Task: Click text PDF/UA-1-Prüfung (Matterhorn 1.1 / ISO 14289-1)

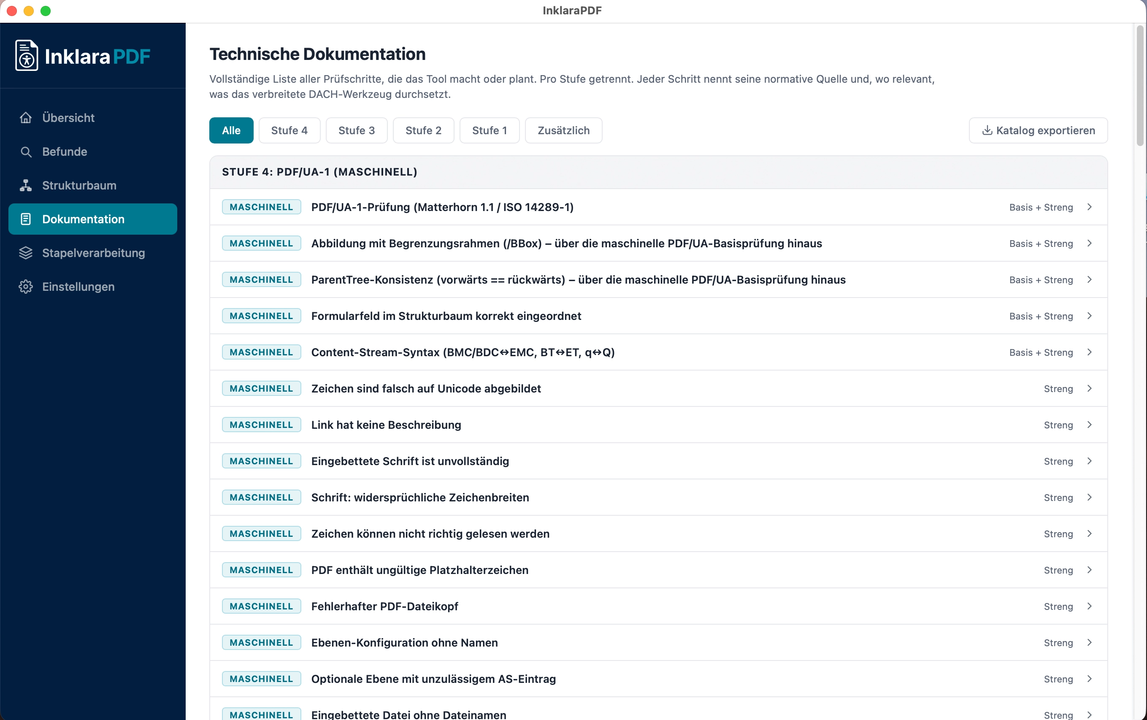Action: 442,207
